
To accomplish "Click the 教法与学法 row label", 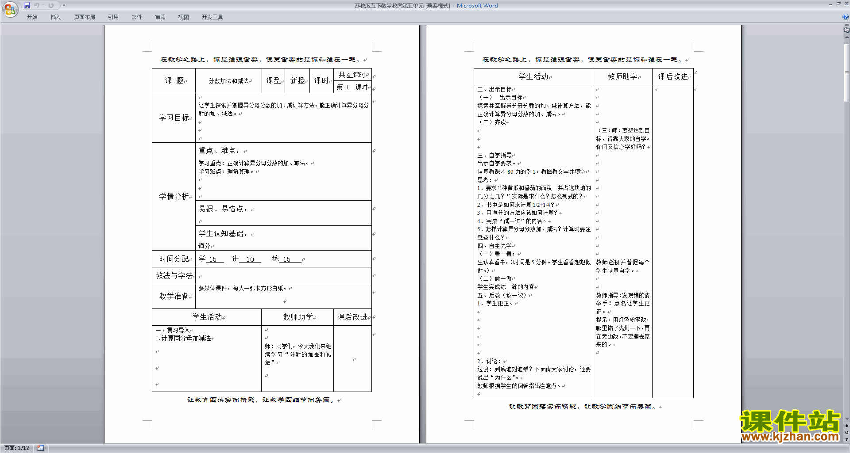I will [174, 275].
